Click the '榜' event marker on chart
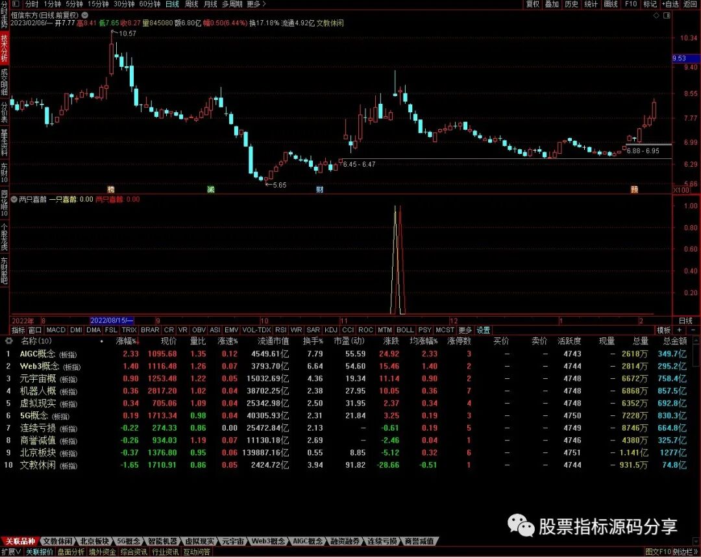701x558 pixels. (111, 189)
